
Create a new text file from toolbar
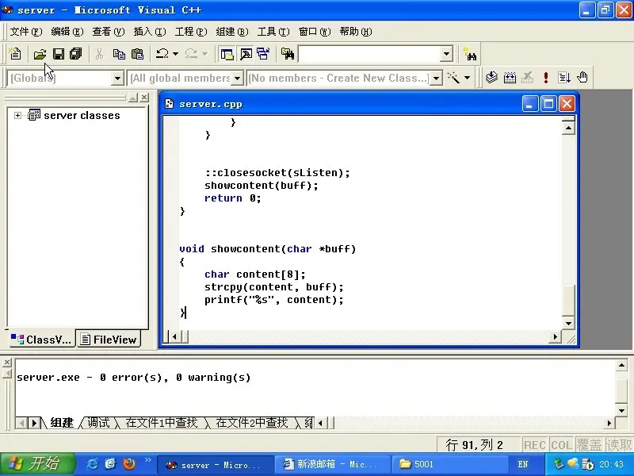point(15,54)
